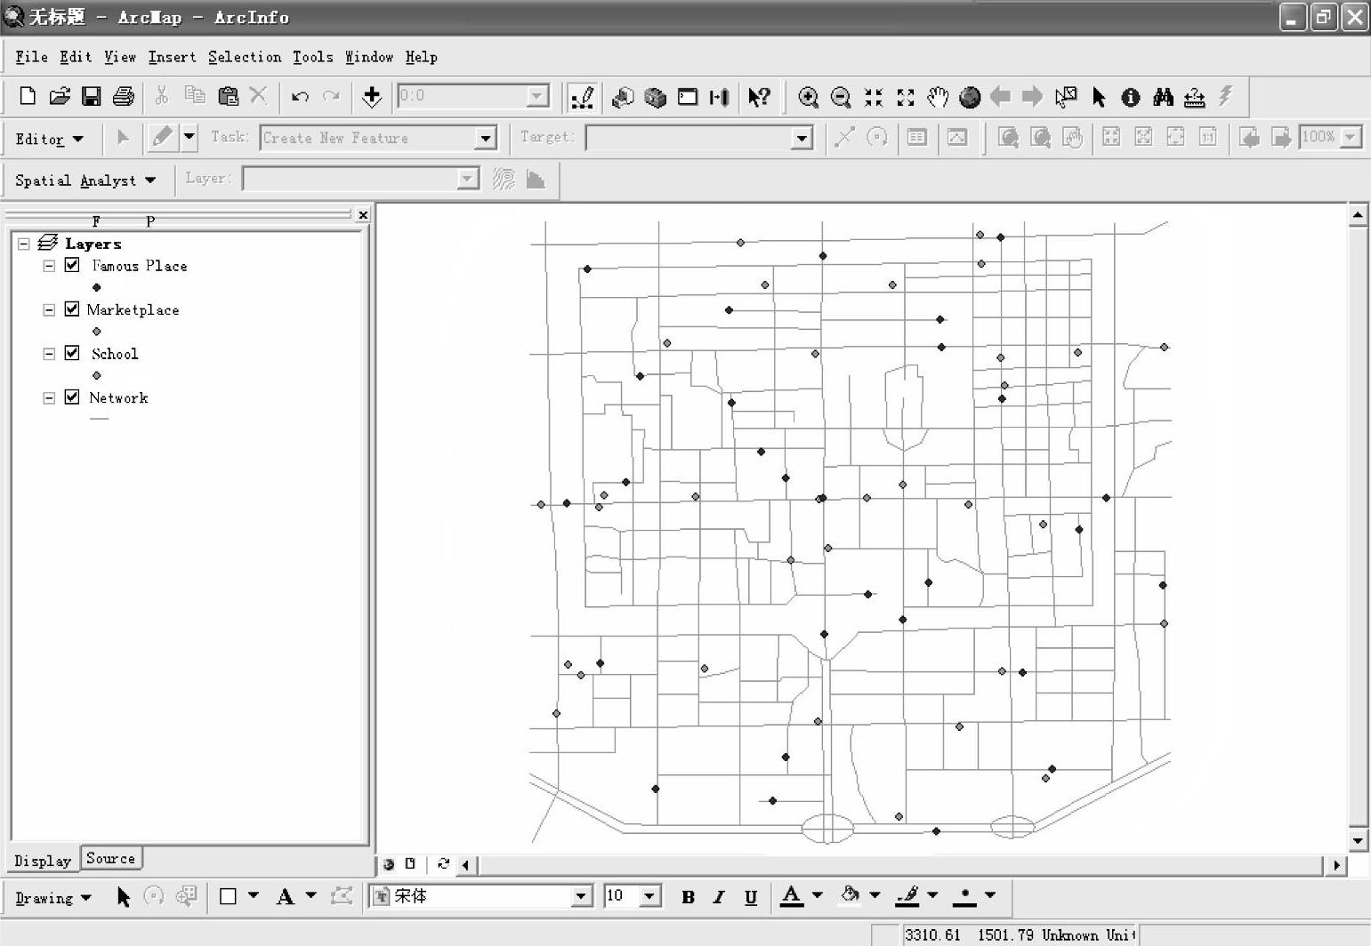This screenshot has width=1371, height=946.
Task: Toggle the Marketplace layer visibility checkbox
Action: point(72,309)
